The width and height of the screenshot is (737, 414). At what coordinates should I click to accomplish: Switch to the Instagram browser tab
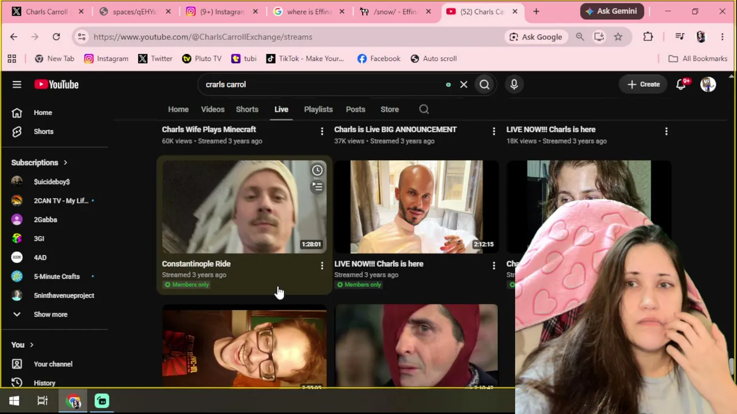[222, 11]
